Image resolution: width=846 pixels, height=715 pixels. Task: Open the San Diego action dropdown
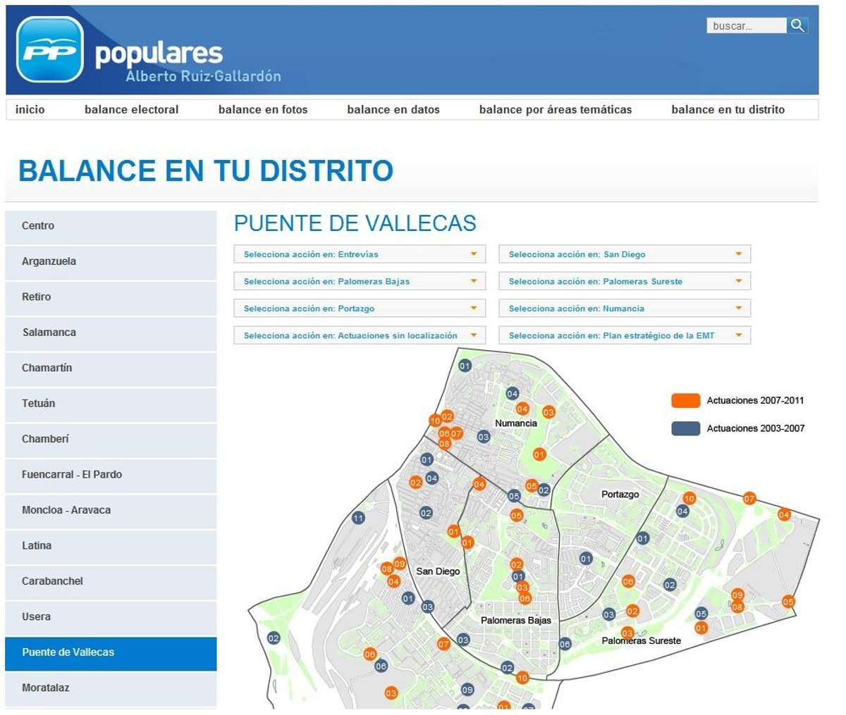coord(625,254)
